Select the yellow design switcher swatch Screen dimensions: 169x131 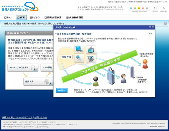[x=139, y=8]
